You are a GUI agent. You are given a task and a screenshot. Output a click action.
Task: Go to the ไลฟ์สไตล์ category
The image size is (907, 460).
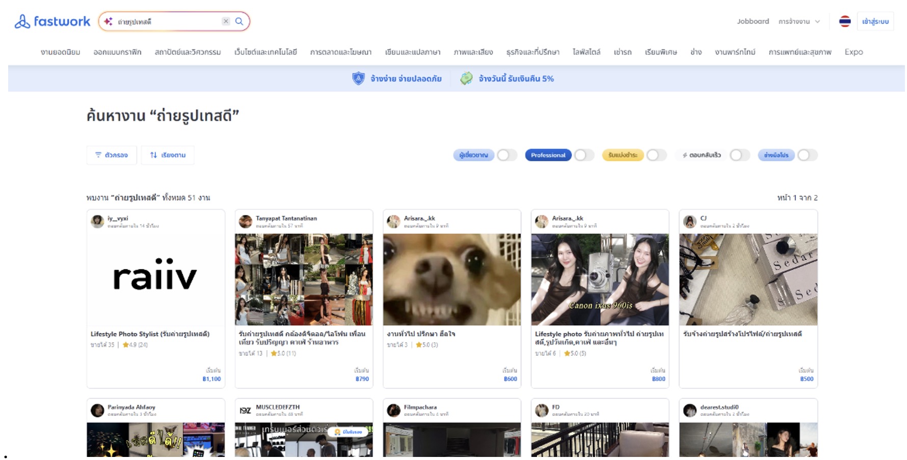[x=586, y=52]
